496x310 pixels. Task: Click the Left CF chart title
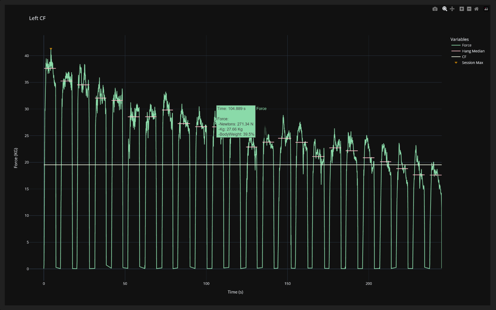37,18
